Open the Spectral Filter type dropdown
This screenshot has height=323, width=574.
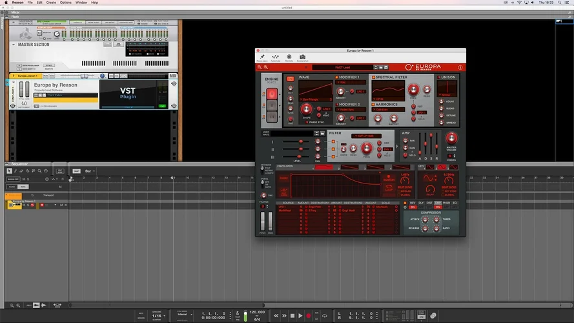pyautogui.click(x=388, y=99)
